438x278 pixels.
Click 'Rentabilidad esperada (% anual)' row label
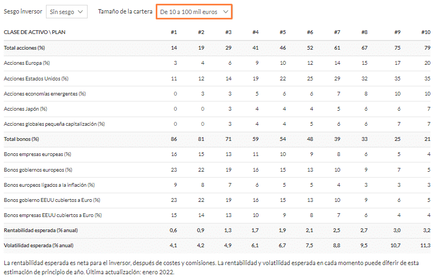pos(41,230)
